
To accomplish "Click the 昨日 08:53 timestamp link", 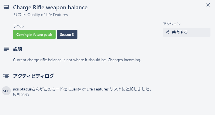I will [x=21, y=95].
